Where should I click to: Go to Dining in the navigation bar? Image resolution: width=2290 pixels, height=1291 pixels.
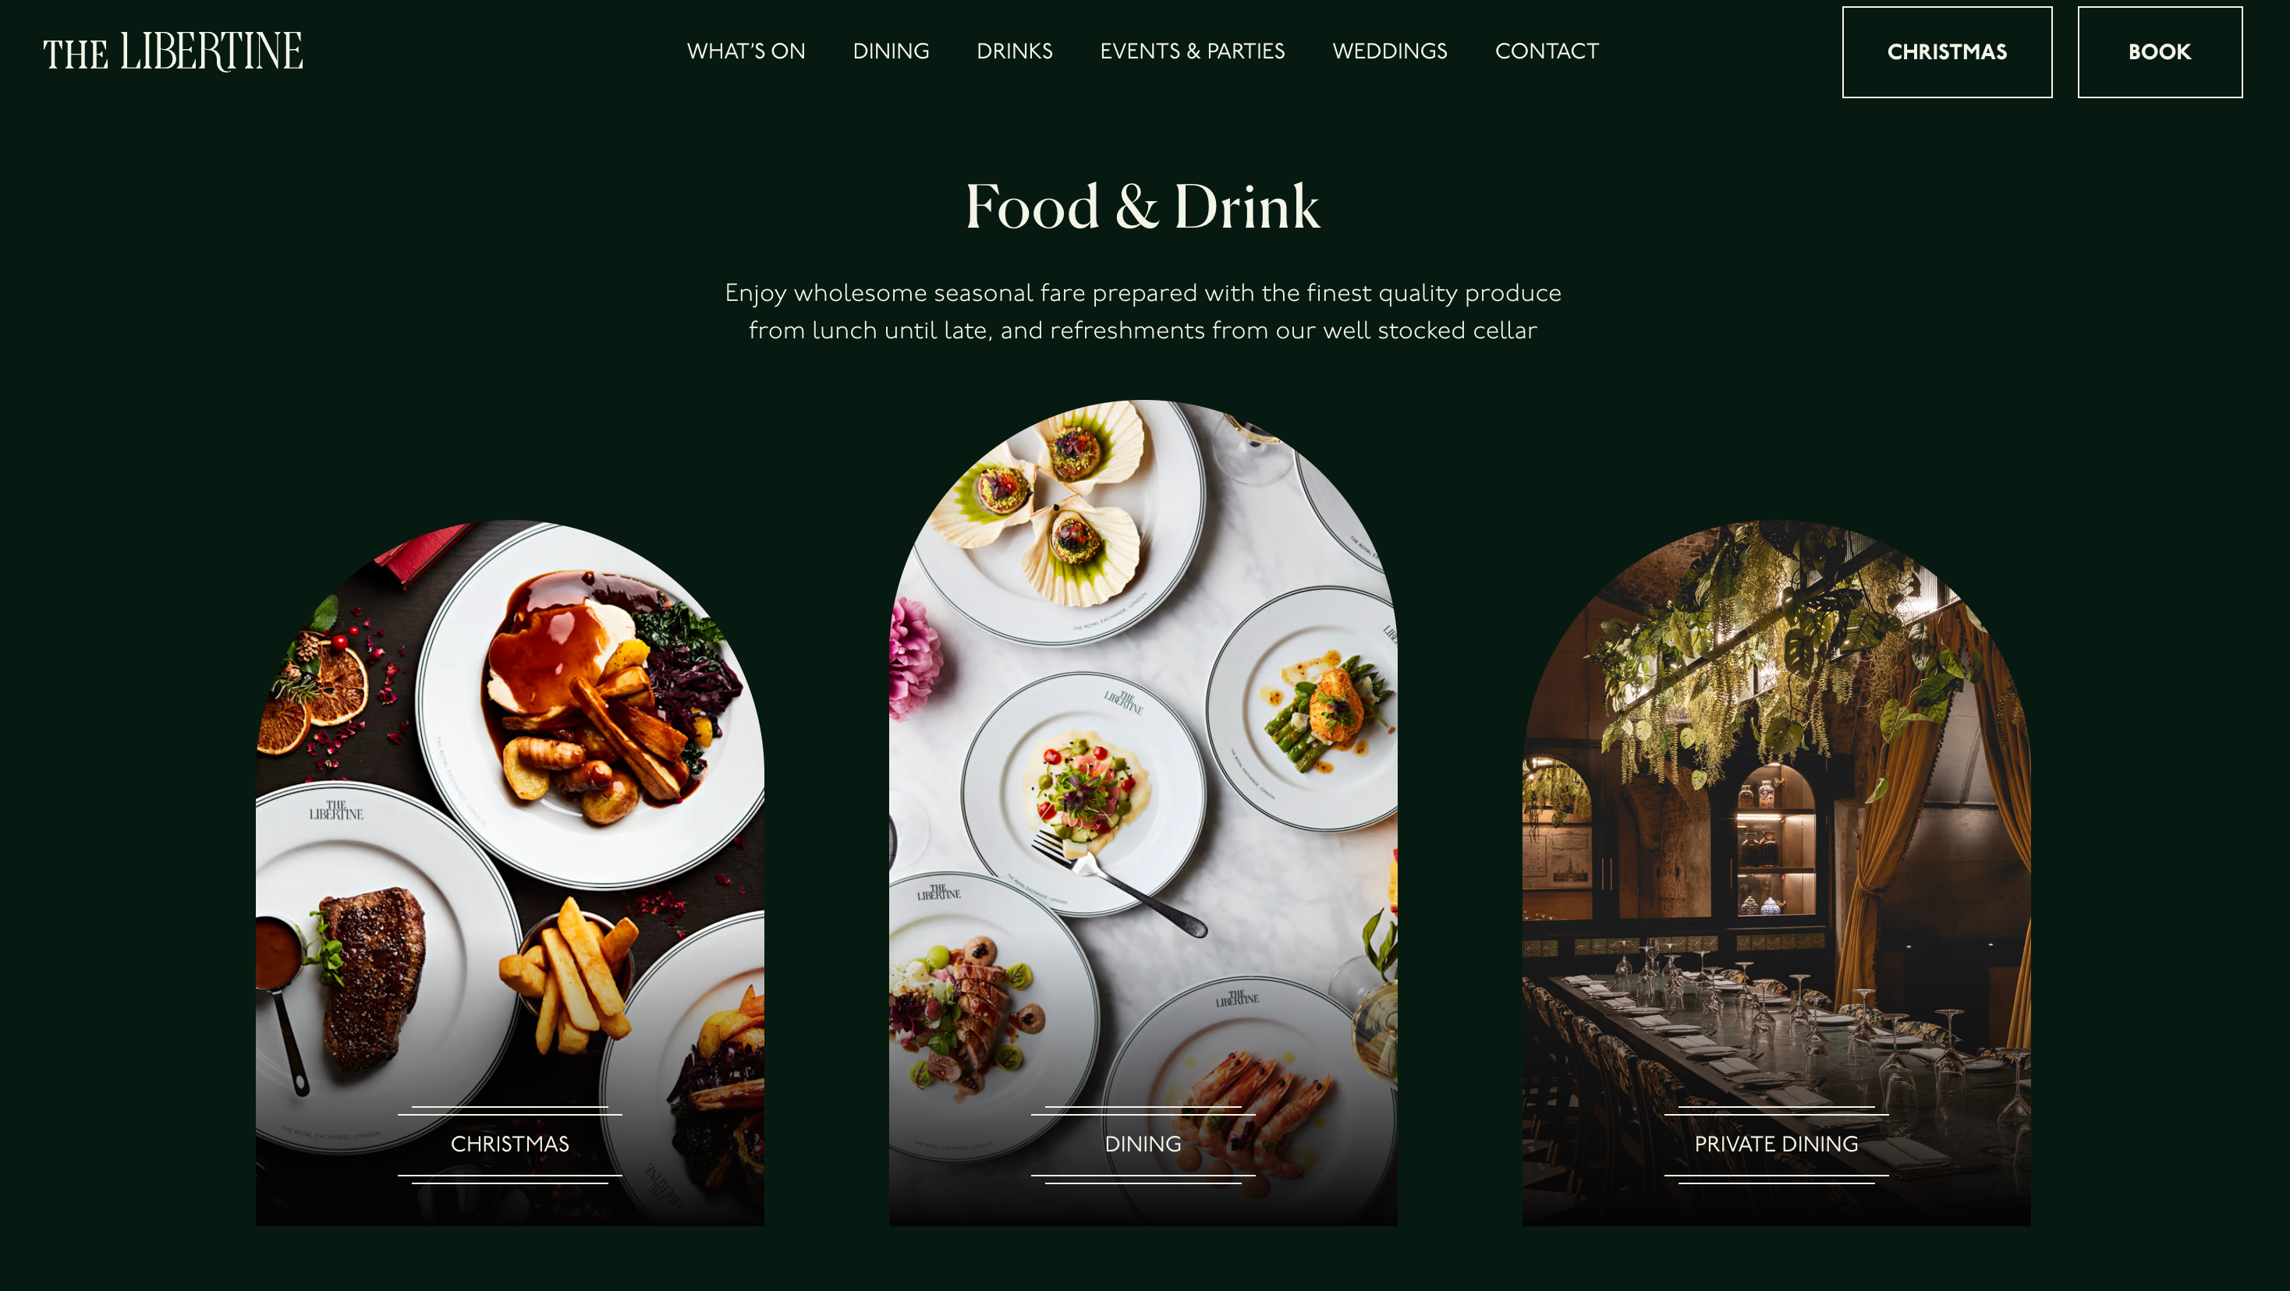(x=891, y=51)
